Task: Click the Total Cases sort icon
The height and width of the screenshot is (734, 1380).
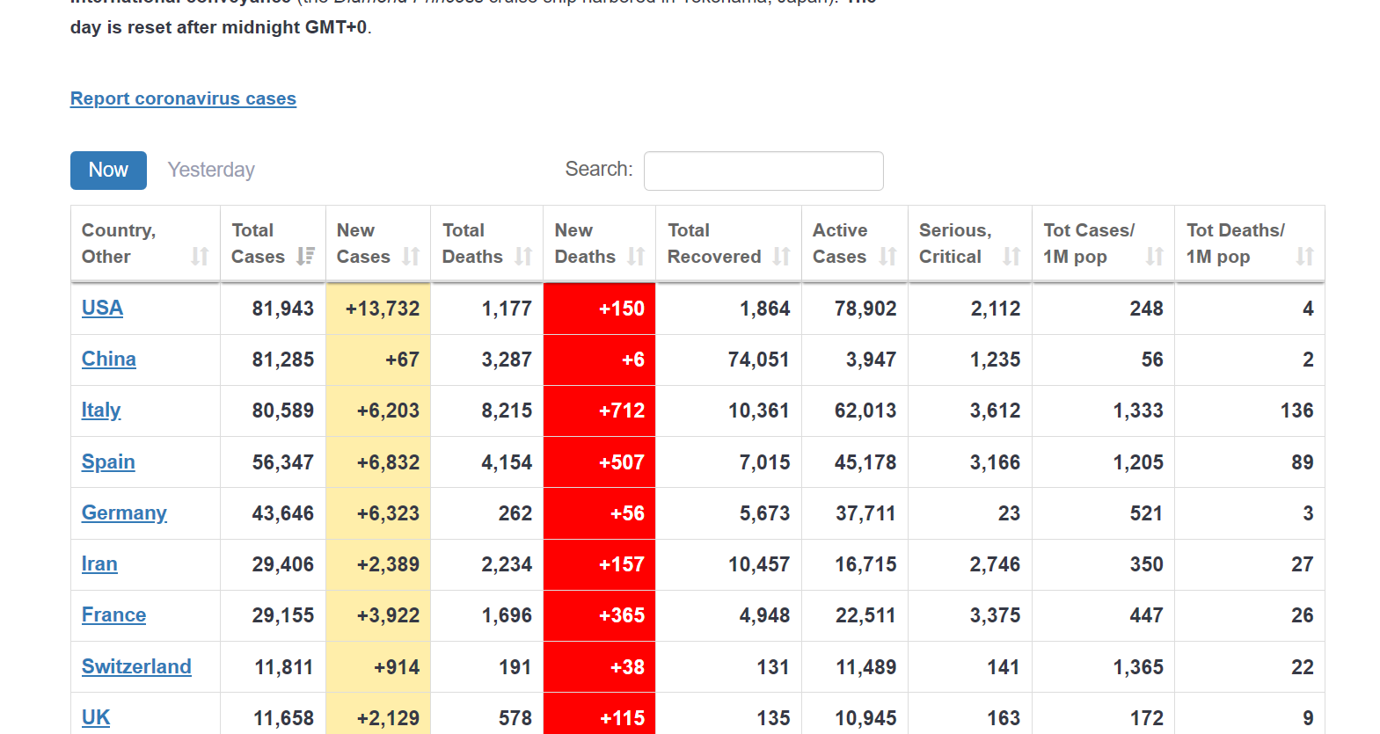Action: point(305,256)
